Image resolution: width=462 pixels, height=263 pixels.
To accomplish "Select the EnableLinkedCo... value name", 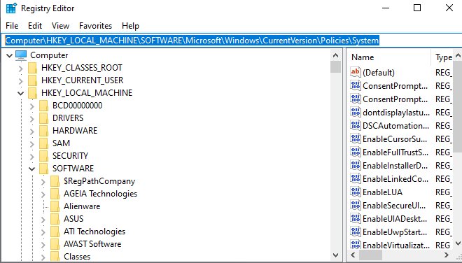I will 395,179.
